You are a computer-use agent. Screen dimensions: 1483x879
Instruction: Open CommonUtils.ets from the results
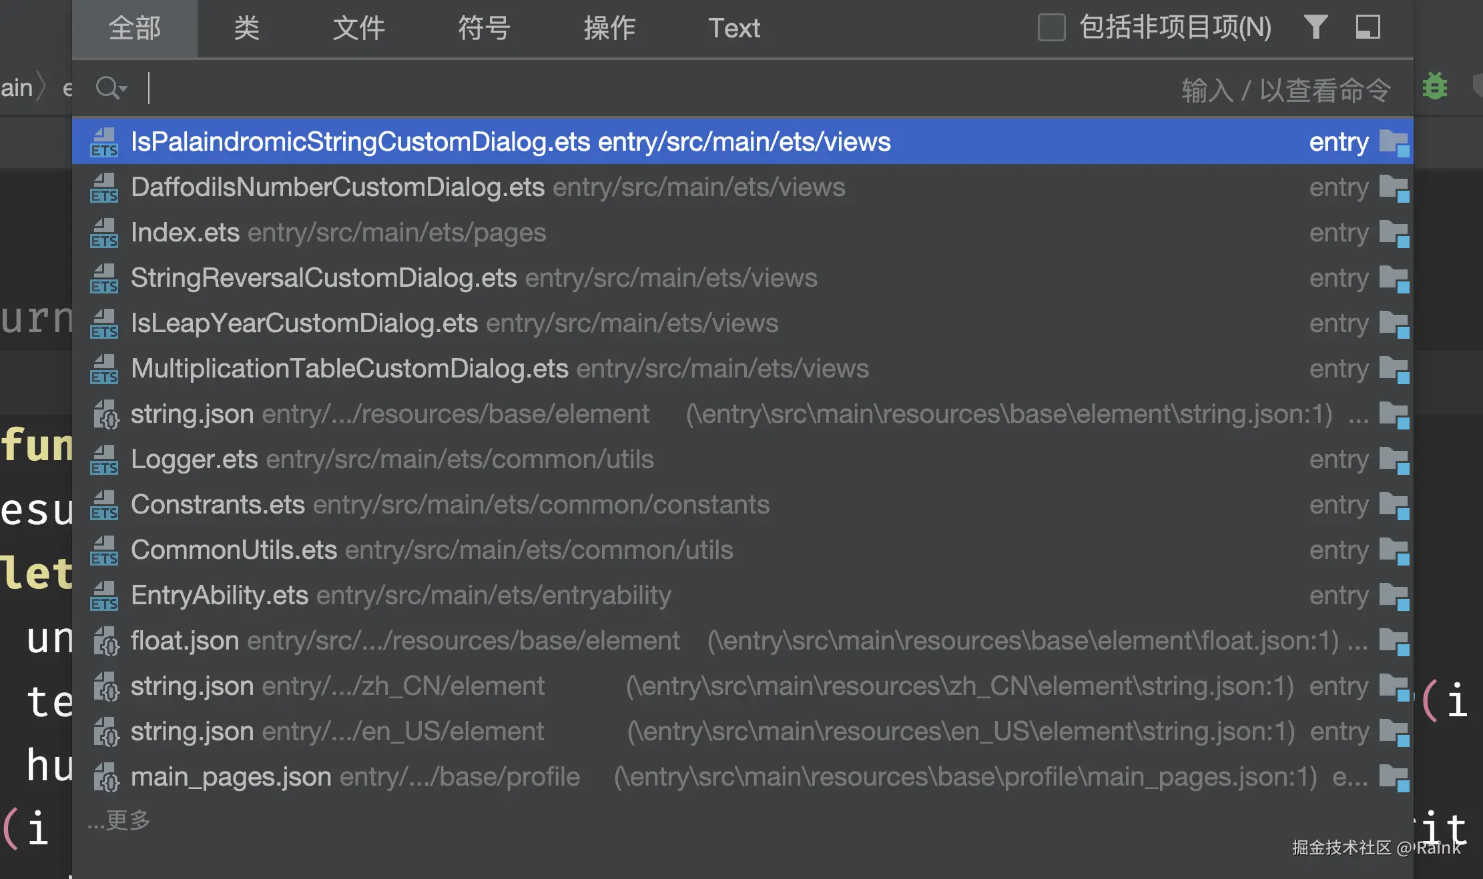[x=234, y=550]
